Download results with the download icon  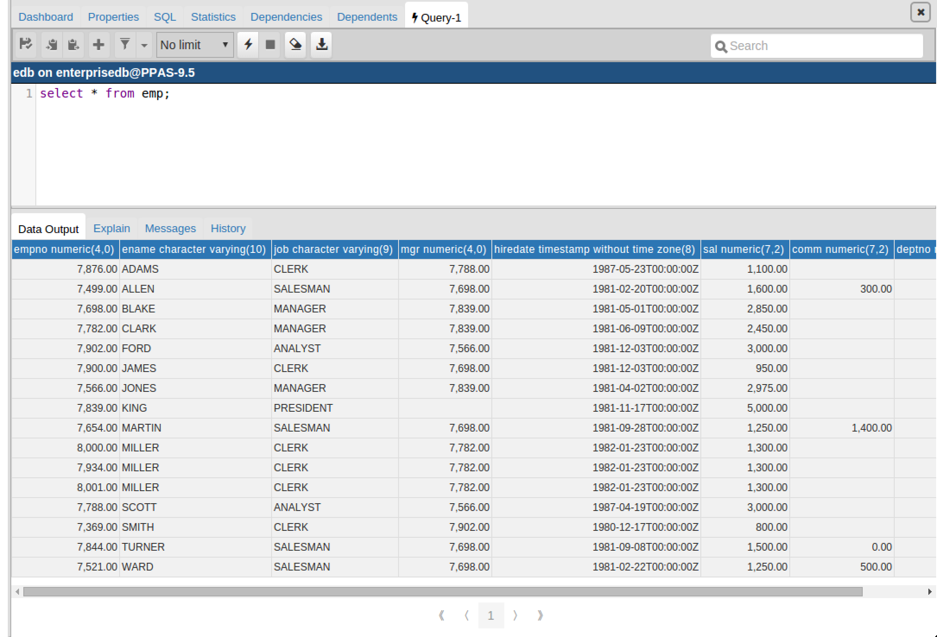(322, 44)
